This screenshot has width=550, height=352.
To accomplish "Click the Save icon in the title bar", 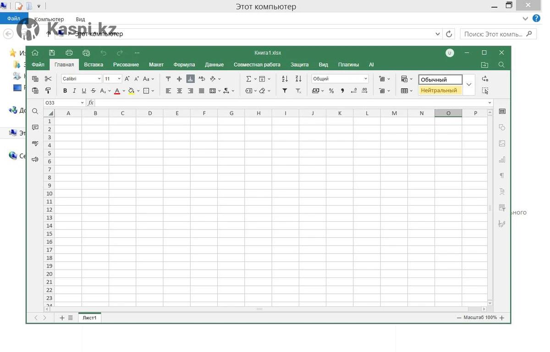I will (x=52, y=53).
